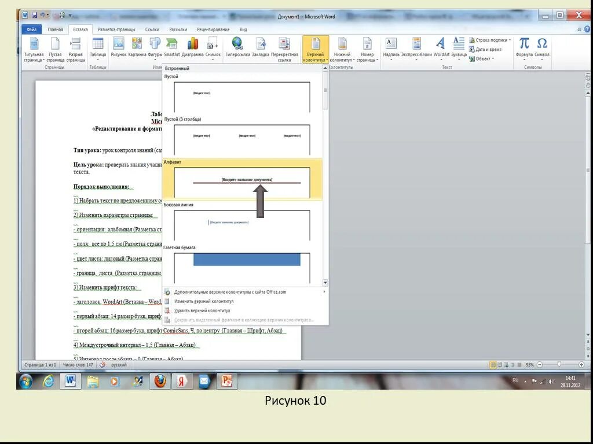Open the Файл tab
This screenshot has width=593, height=444.
pyautogui.click(x=32, y=29)
